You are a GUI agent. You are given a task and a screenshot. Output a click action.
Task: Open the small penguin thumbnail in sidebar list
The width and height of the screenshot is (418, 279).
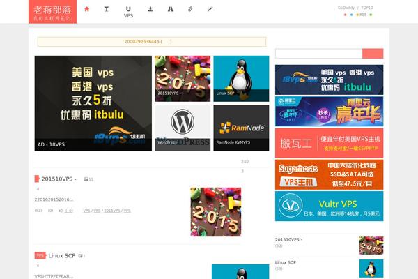click(371, 269)
